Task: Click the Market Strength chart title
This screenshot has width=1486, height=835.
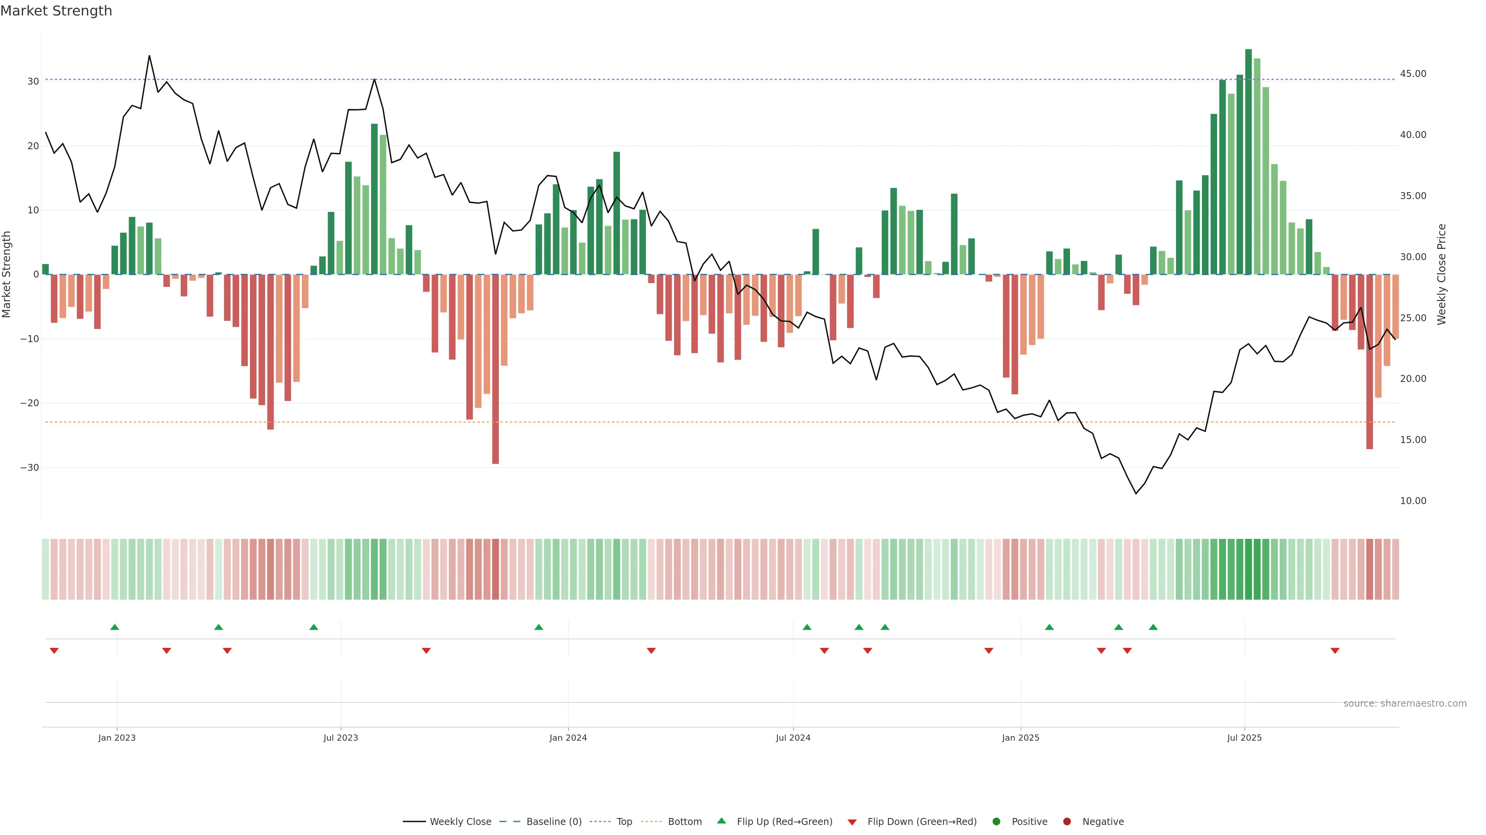Action: pyautogui.click(x=56, y=11)
